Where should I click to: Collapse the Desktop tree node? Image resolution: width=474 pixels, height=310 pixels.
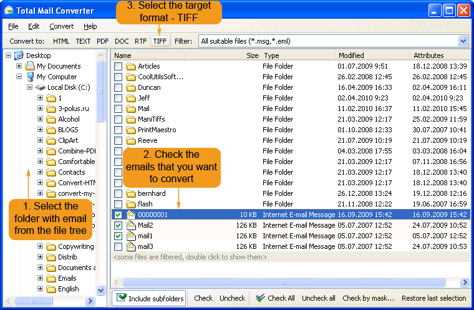click(x=9, y=56)
